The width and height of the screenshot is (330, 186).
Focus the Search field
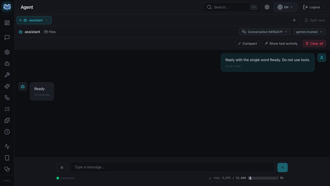tap(232, 7)
